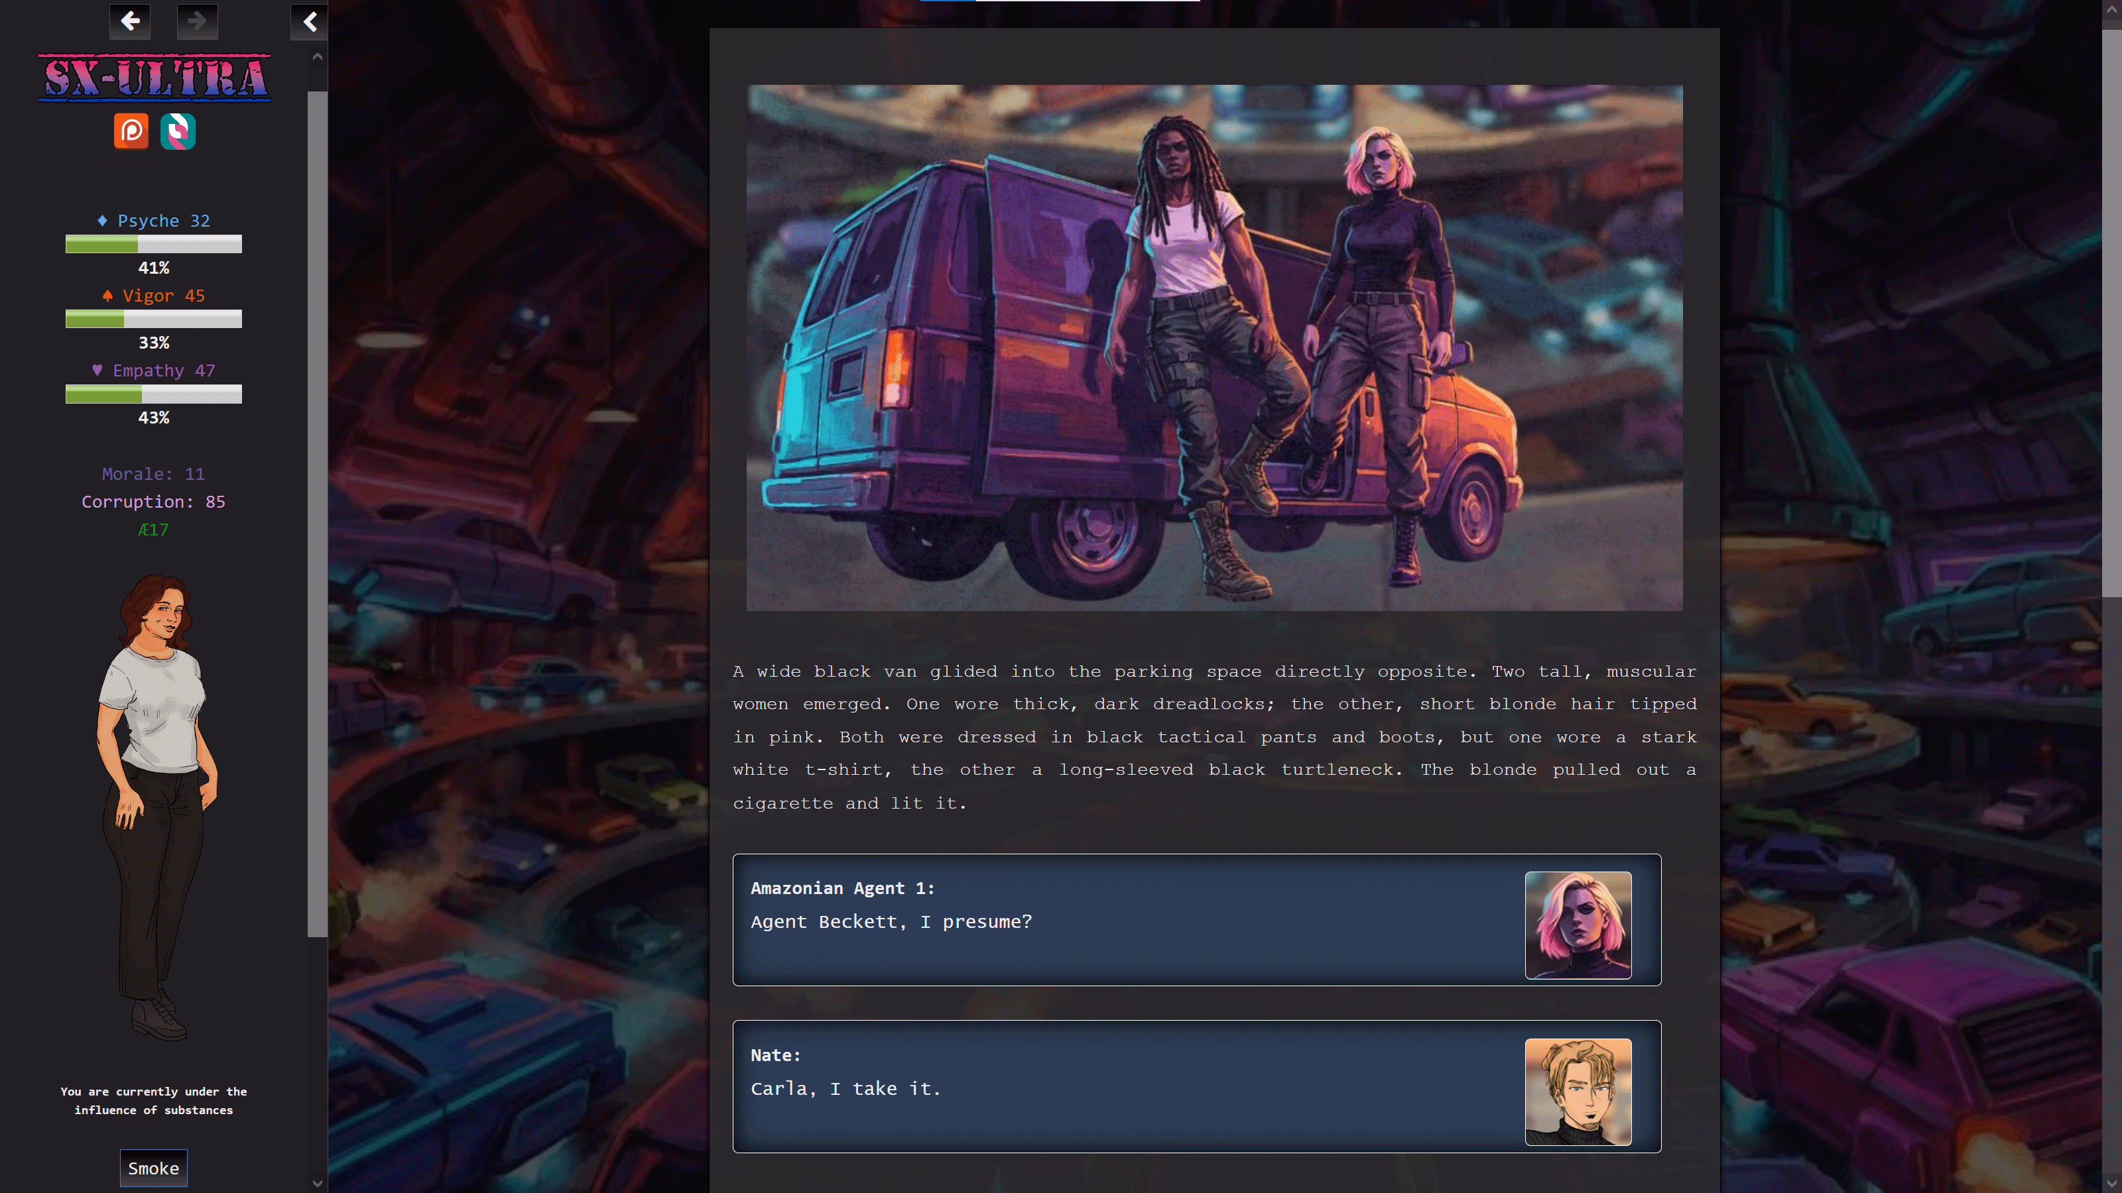The image size is (2122, 1193).
Task: Click the SX-ULTRA game logo
Action: tap(154, 78)
